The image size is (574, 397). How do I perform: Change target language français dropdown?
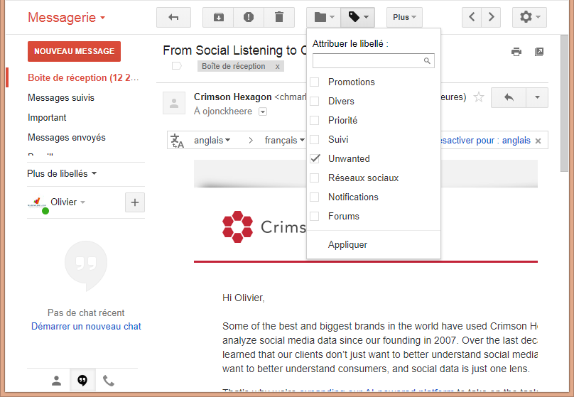(x=284, y=140)
